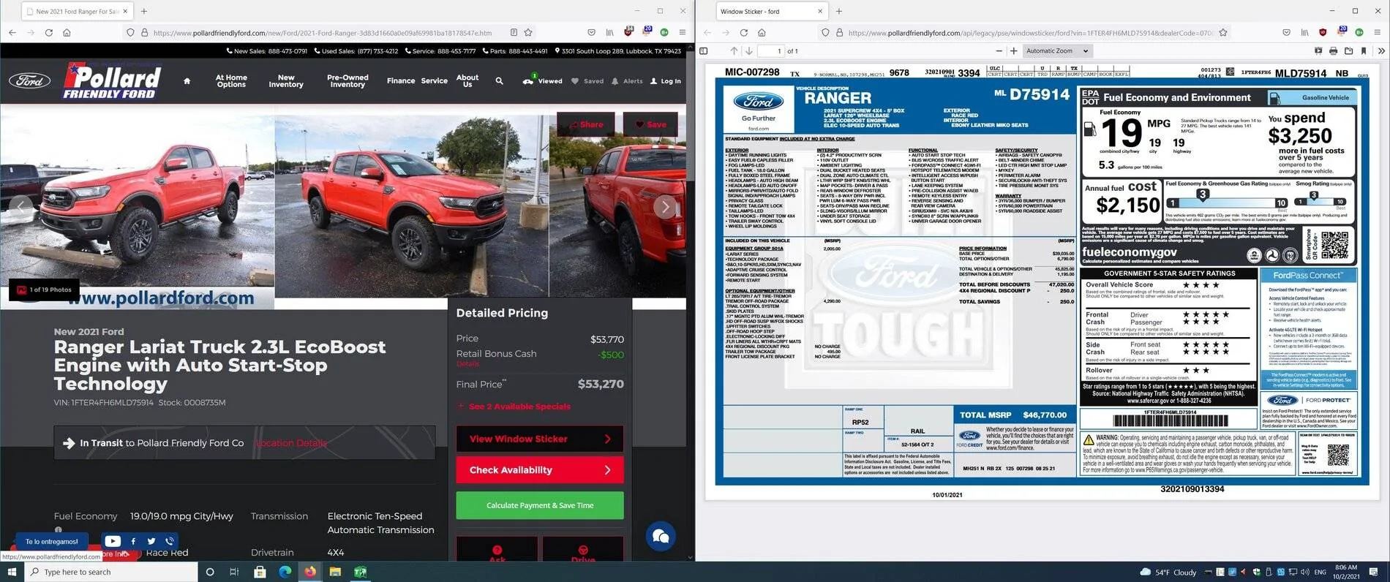Open Retail Bonus Cash details link
Viewport: 1390px width, 582px height.
click(467, 364)
